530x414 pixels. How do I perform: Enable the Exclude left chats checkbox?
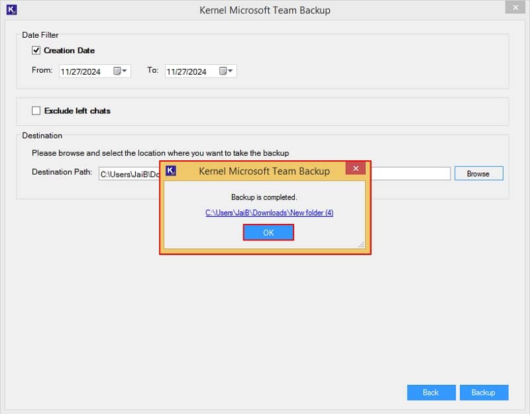[x=36, y=111]
